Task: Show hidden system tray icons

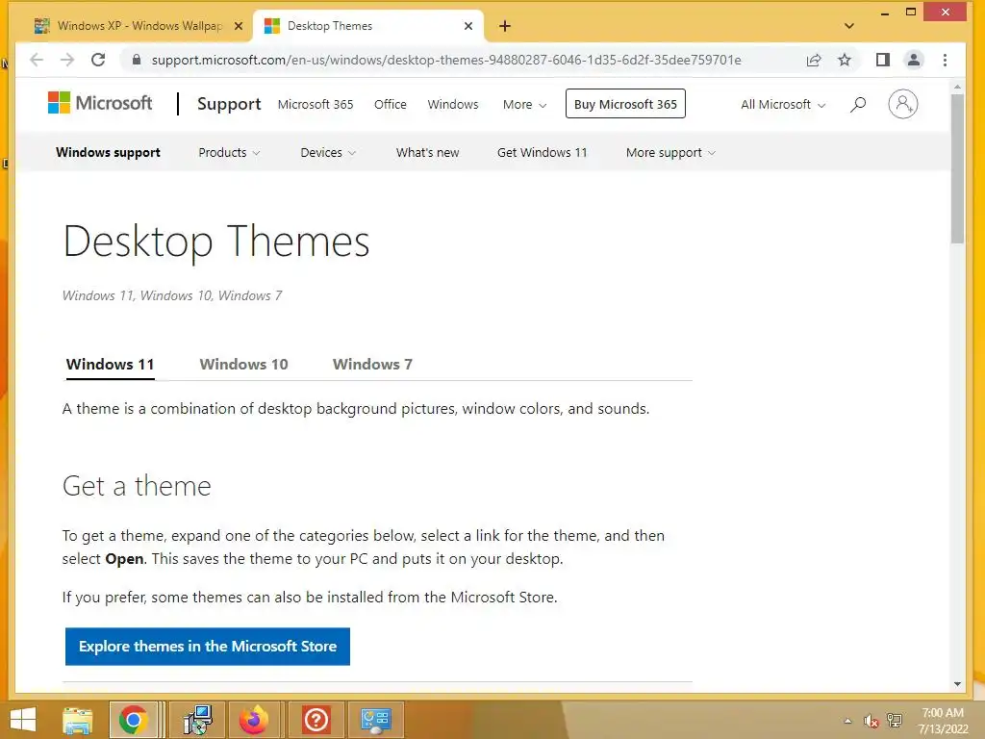Action: coord(847,721)
